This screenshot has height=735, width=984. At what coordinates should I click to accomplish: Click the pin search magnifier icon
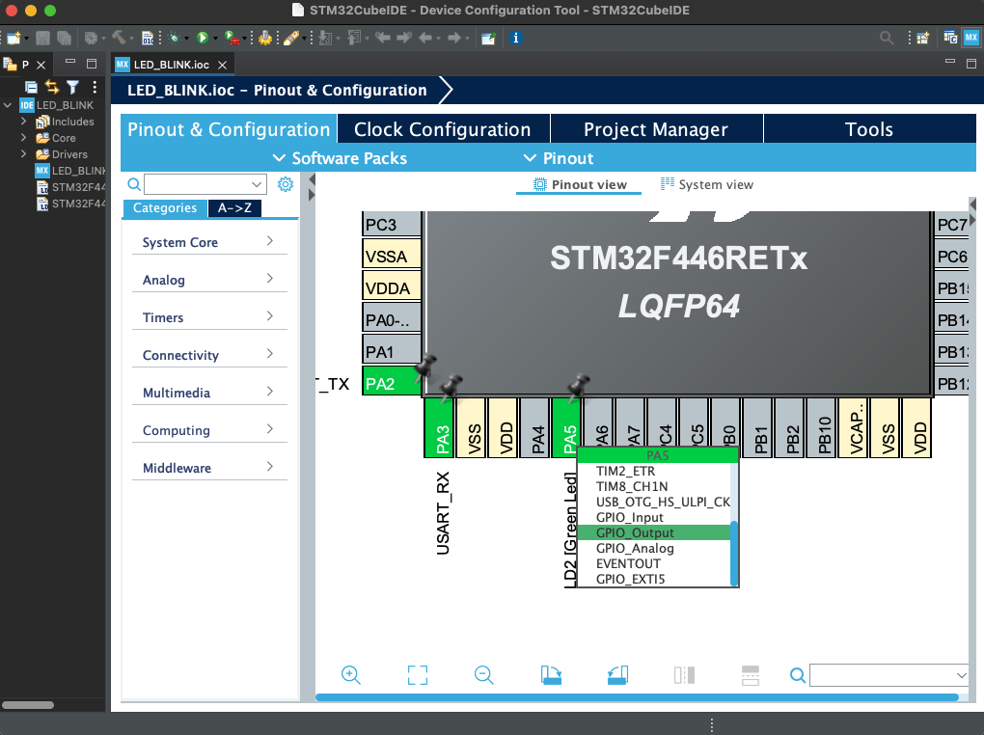pyautogui.click(x=798, y=675)
